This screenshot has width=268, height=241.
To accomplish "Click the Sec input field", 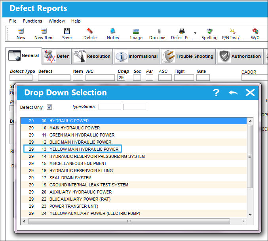I will coord(137,78).
